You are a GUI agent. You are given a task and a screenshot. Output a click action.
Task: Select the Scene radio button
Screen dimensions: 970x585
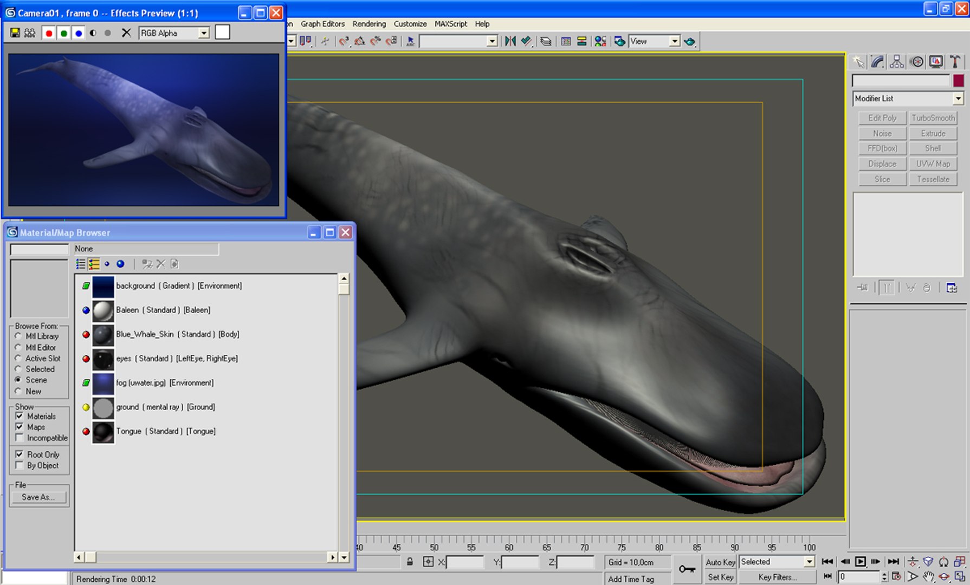[18, 380]
